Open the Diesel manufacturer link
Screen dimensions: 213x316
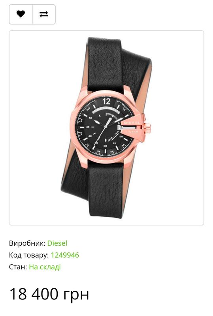click(57, 243)
